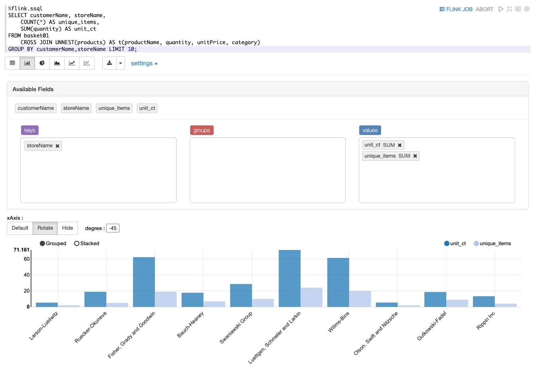
Task: Click the unique_items available field
Action: 114,108
